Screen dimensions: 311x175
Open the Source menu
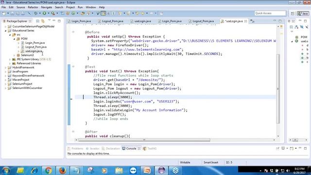coord(20,7)
